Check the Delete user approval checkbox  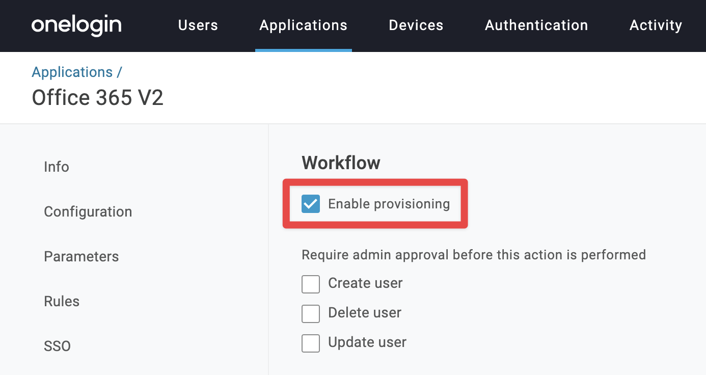311,313
